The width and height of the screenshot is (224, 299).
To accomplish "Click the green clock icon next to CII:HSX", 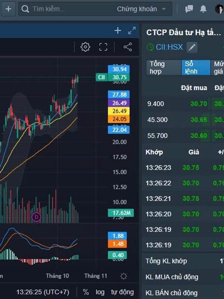I will coord(150,47).
